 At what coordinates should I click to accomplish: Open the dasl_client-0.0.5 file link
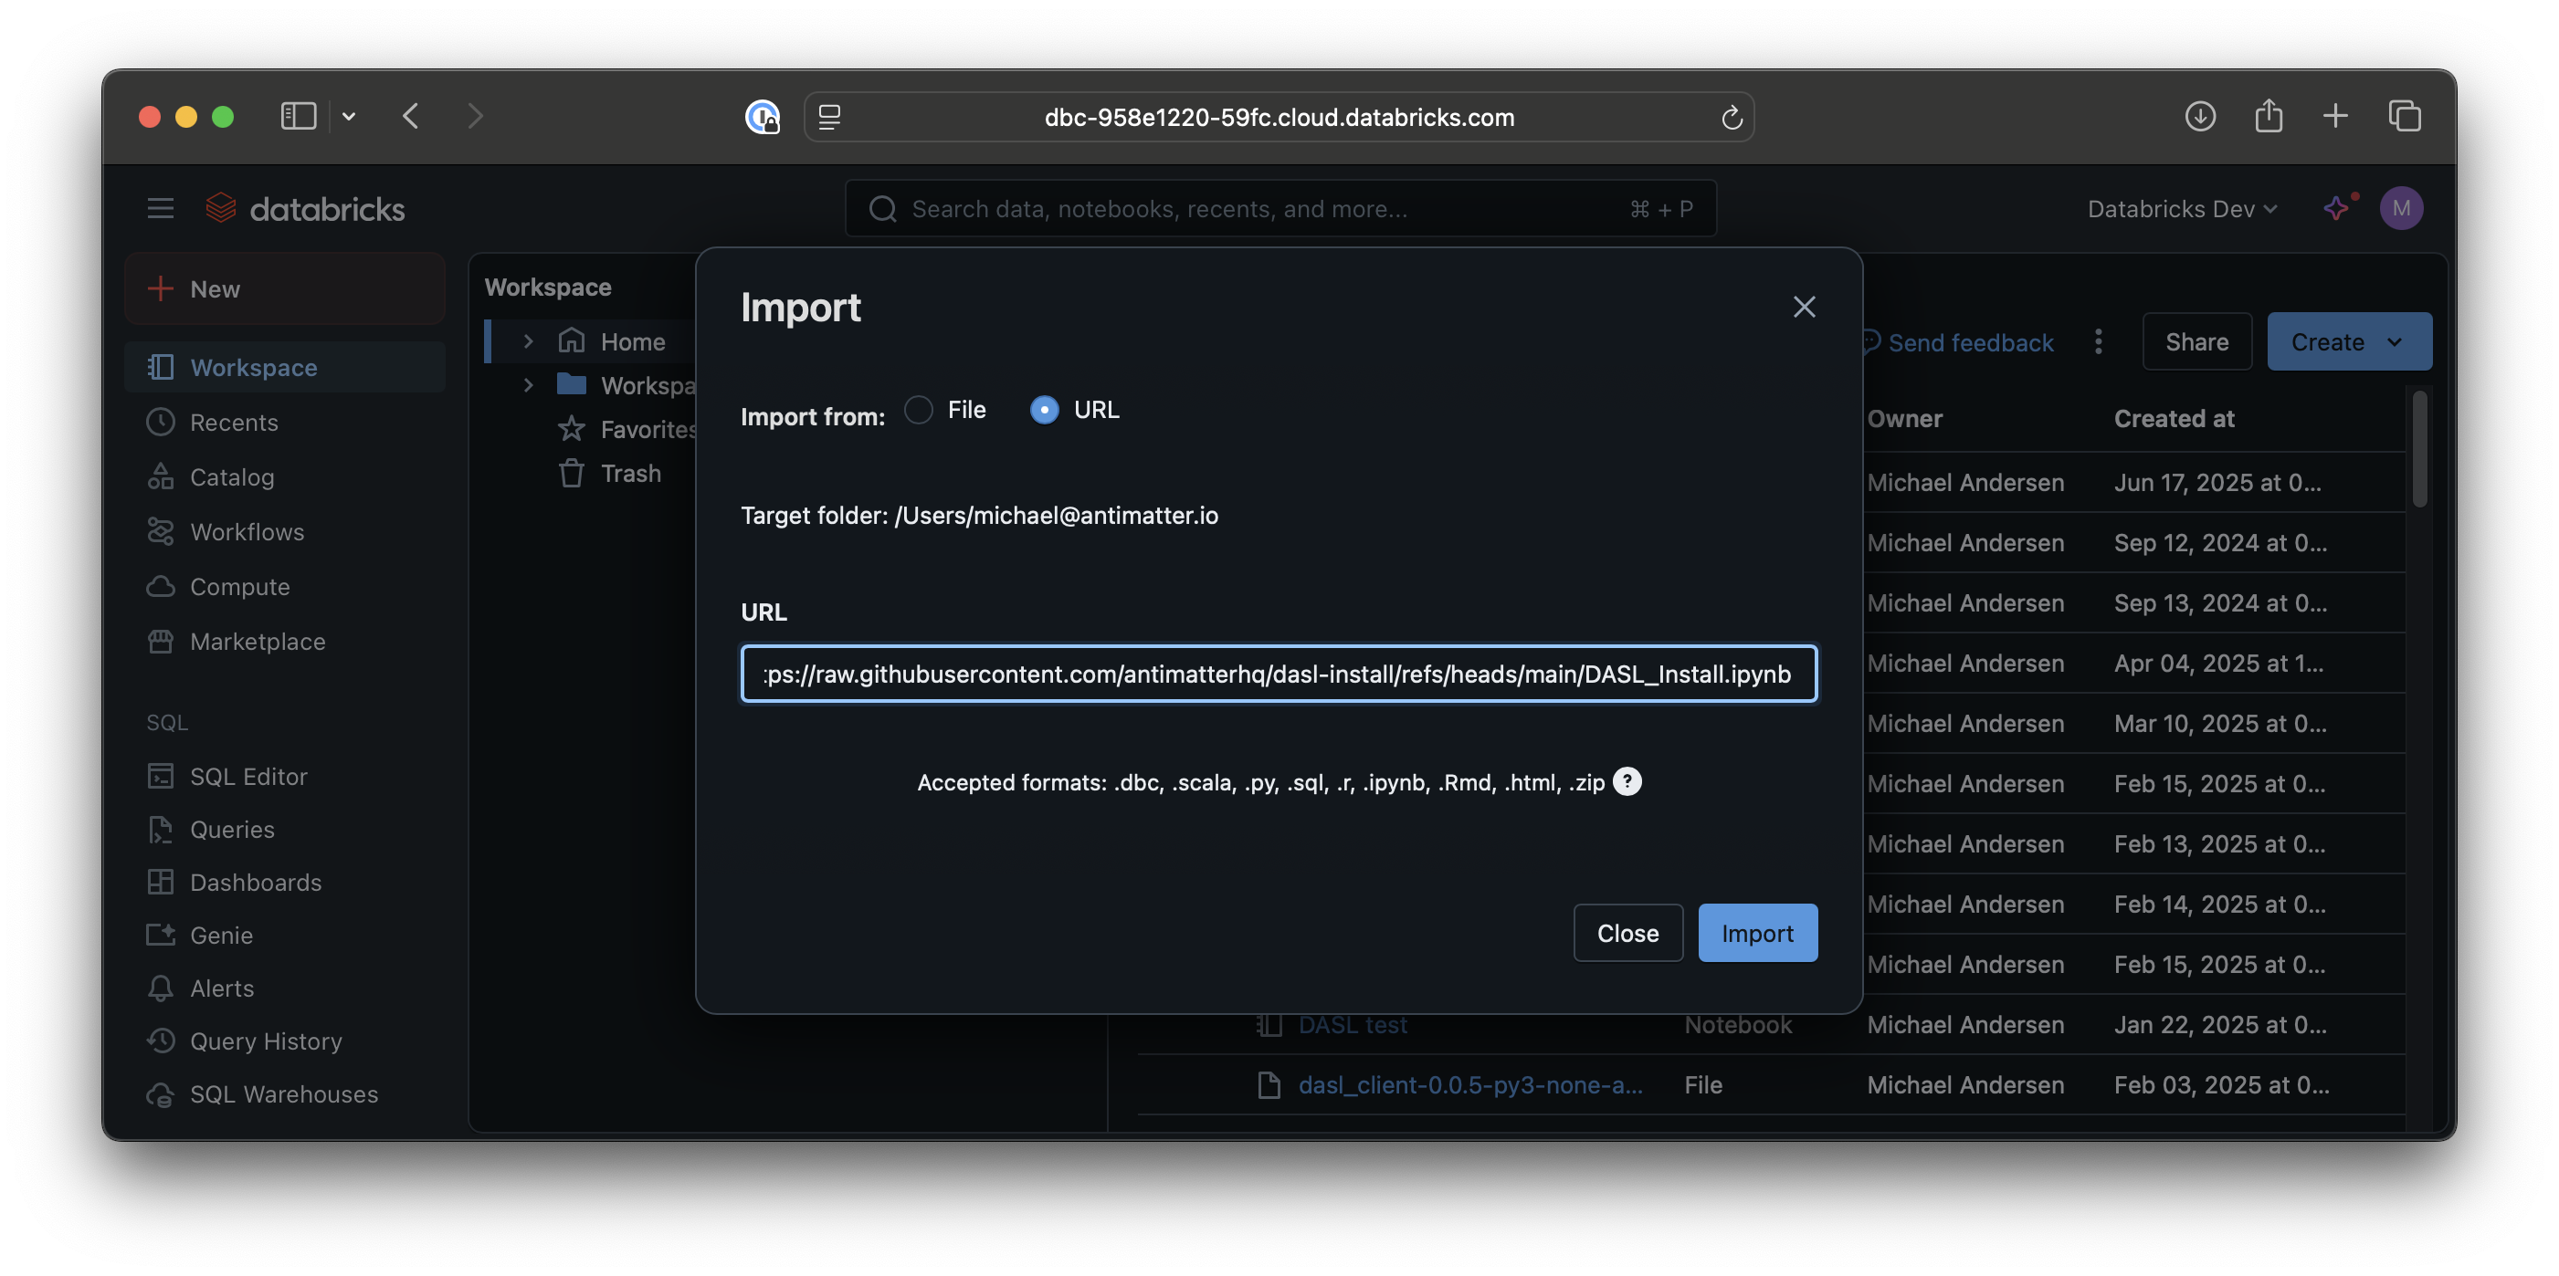point(1470,1085)
